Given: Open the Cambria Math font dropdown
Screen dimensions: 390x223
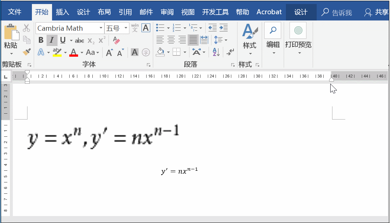Looking at the screenshot, I should coord(102,28).
